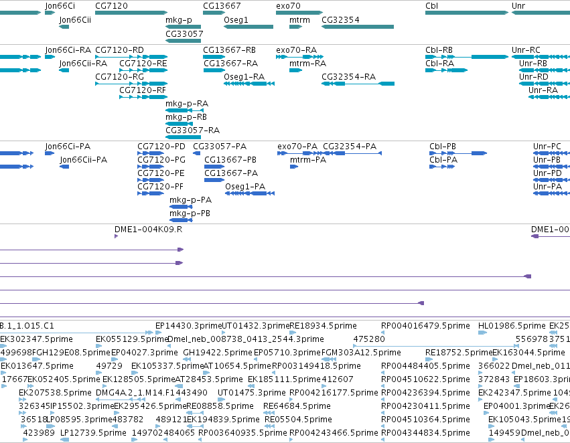This screenshot has width=570, height=443.
Task: Click transcript Unr-RD
Action: click(545, 84)
